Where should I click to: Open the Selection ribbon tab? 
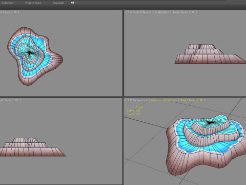click(x=8, y=3)
